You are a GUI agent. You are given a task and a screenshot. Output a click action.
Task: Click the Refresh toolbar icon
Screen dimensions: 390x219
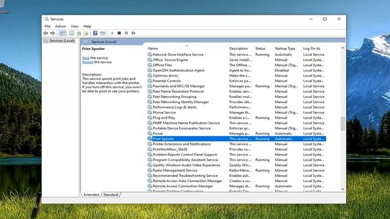tap(79, 33)
